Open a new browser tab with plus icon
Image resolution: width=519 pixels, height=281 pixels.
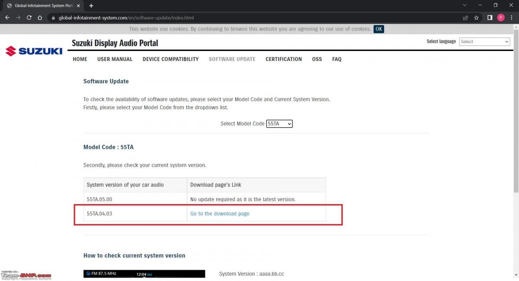pyautogui.click(x=91, y=6)
